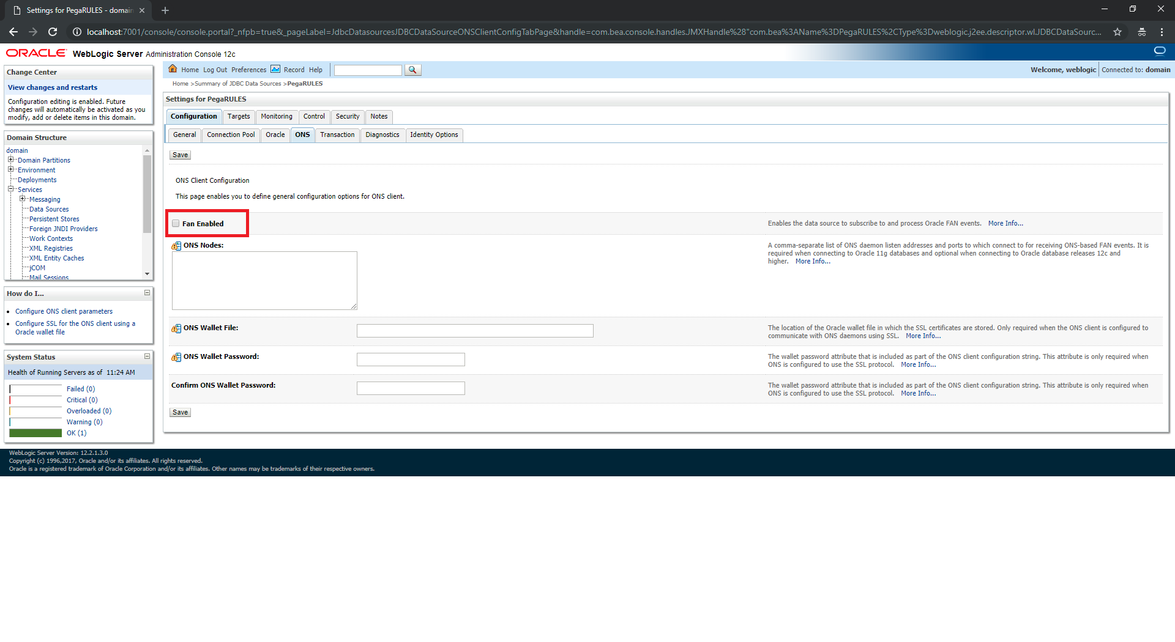Click the icon beside ONS Wallet File
This screenshot has height=642, width=1175.
176,328
